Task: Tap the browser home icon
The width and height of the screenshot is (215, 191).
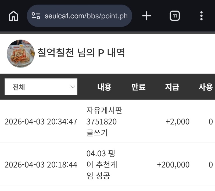Action: 13,16
